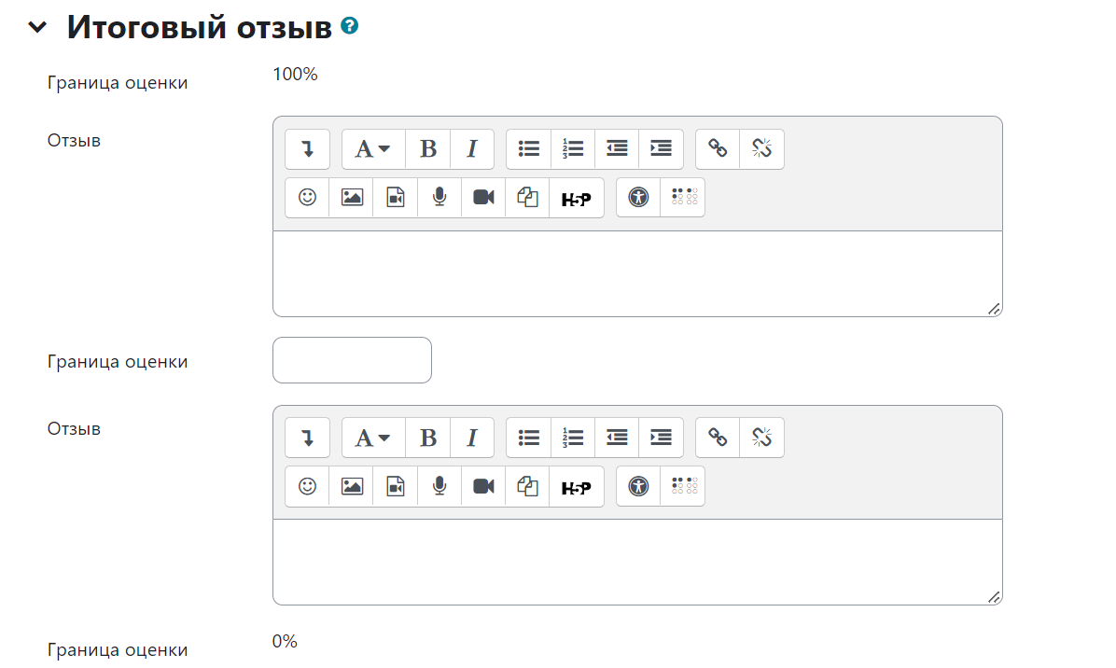Insert link in first Отзыв editor

tap(718, 149)
